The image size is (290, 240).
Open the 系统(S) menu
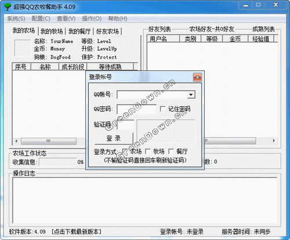click(16, 19)
